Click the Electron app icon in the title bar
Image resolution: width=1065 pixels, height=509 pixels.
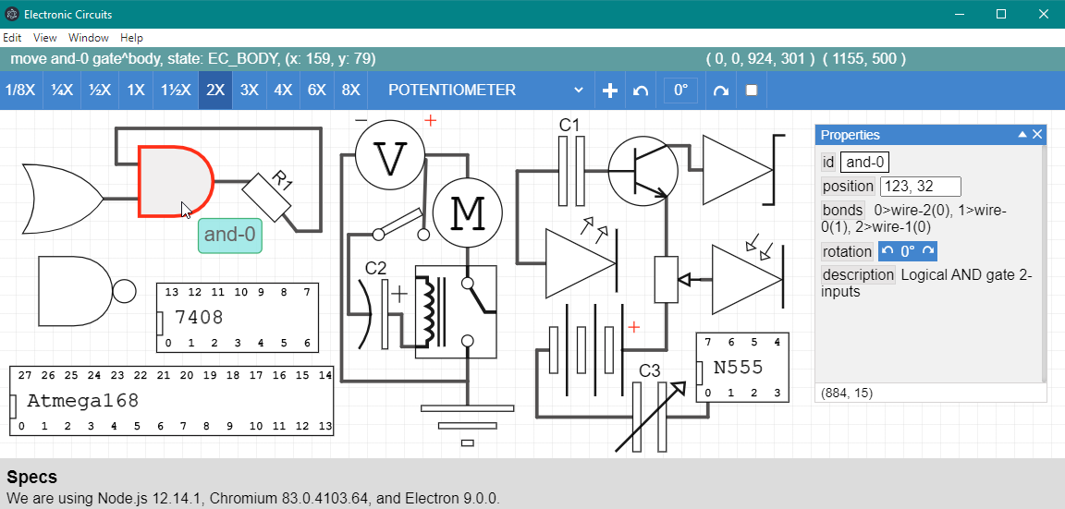pos(11,14)
